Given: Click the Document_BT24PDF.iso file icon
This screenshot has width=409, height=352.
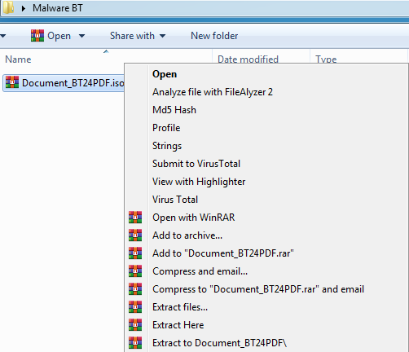Looking at the screenshot, I should click(x=12, y=82).
